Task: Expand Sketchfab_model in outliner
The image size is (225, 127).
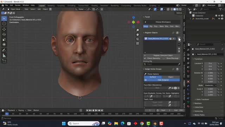Action: (x=191, y=19)
